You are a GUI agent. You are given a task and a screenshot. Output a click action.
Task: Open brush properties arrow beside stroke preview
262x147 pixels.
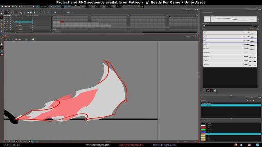pos(258,19)
